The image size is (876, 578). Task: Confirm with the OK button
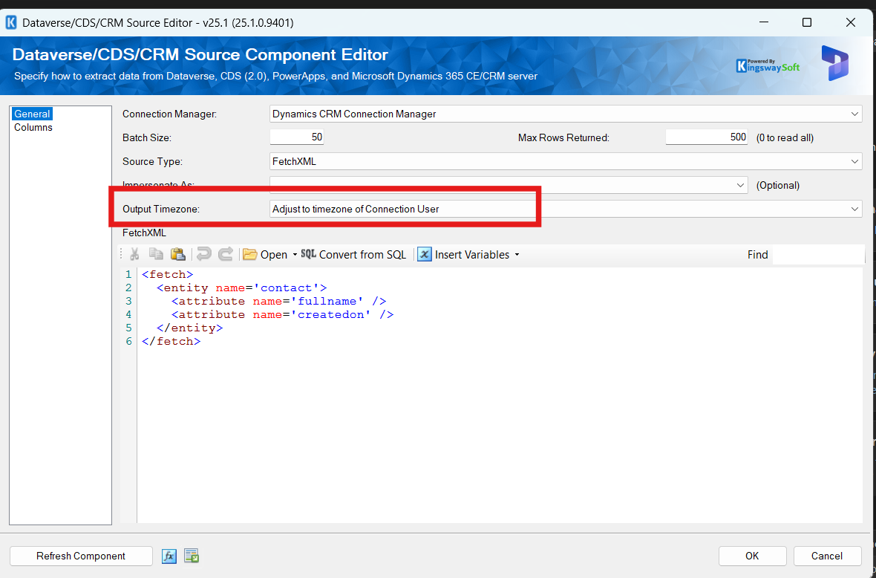point(752,556)
